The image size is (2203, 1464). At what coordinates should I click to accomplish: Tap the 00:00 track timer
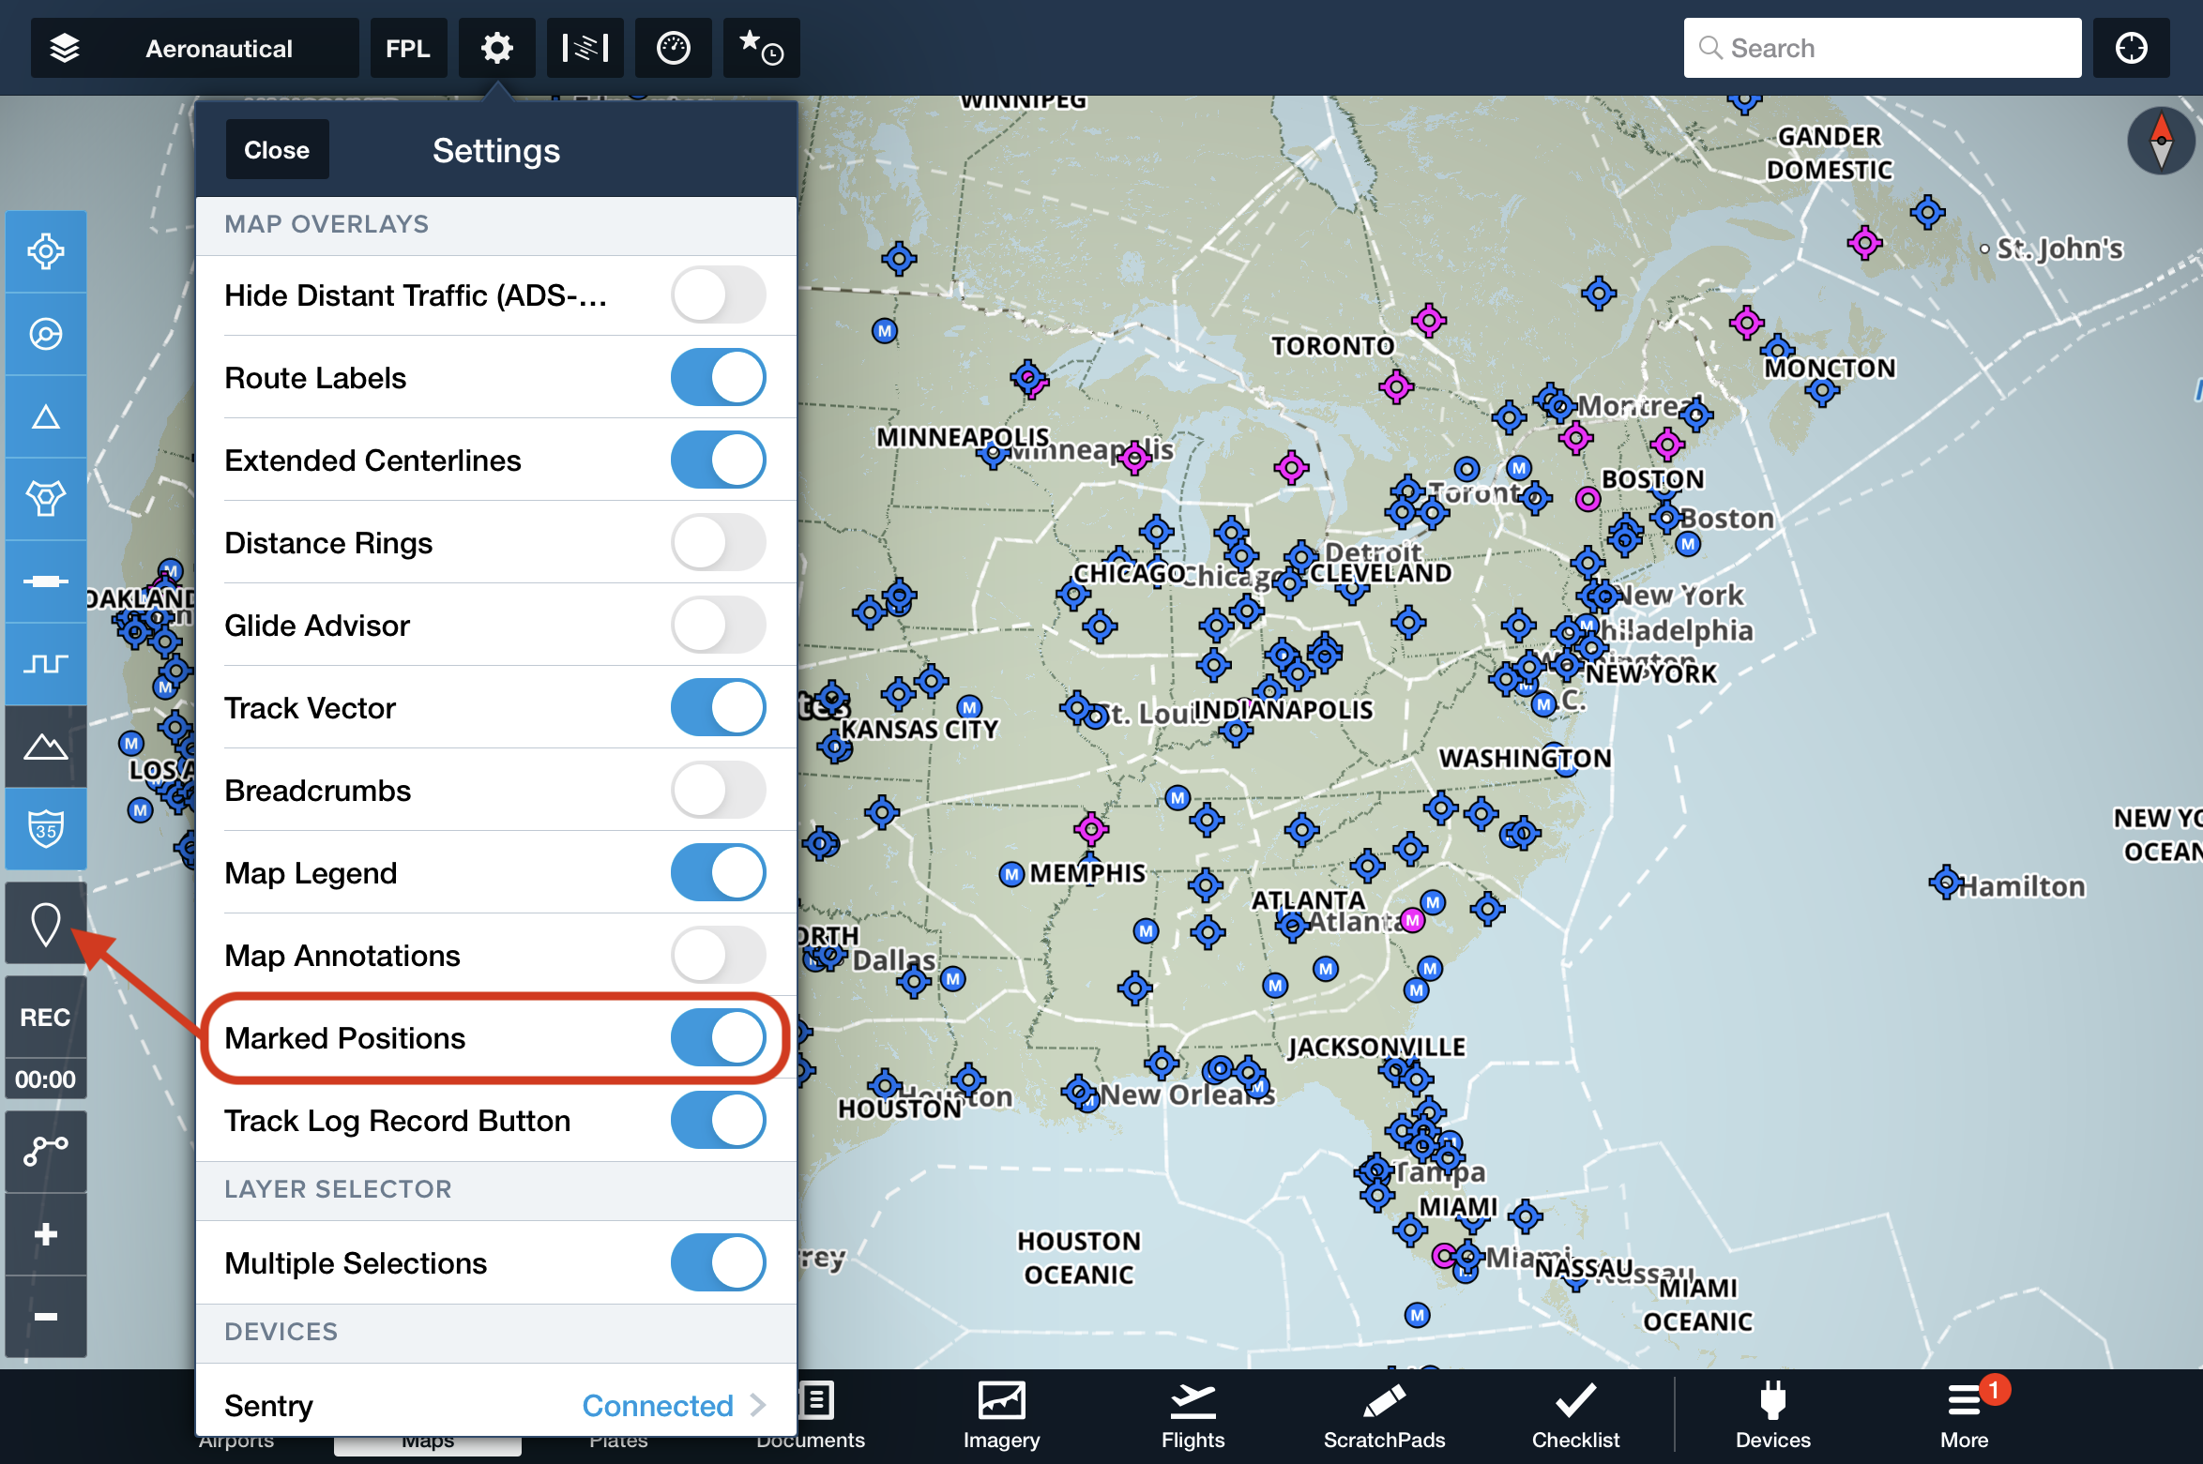click(x=46, y=1079)
